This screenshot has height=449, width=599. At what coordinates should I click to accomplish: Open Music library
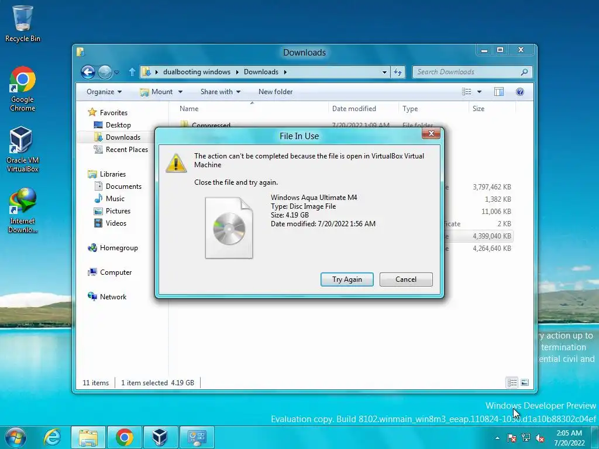click(115, 199)
